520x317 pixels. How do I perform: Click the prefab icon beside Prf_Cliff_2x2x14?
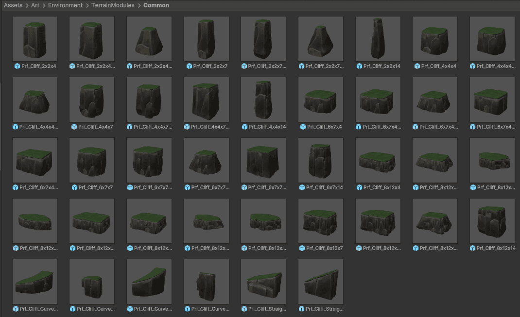tap(359, 66)
